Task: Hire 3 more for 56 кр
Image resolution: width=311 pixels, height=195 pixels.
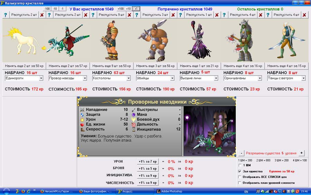Action: point(155,66)
